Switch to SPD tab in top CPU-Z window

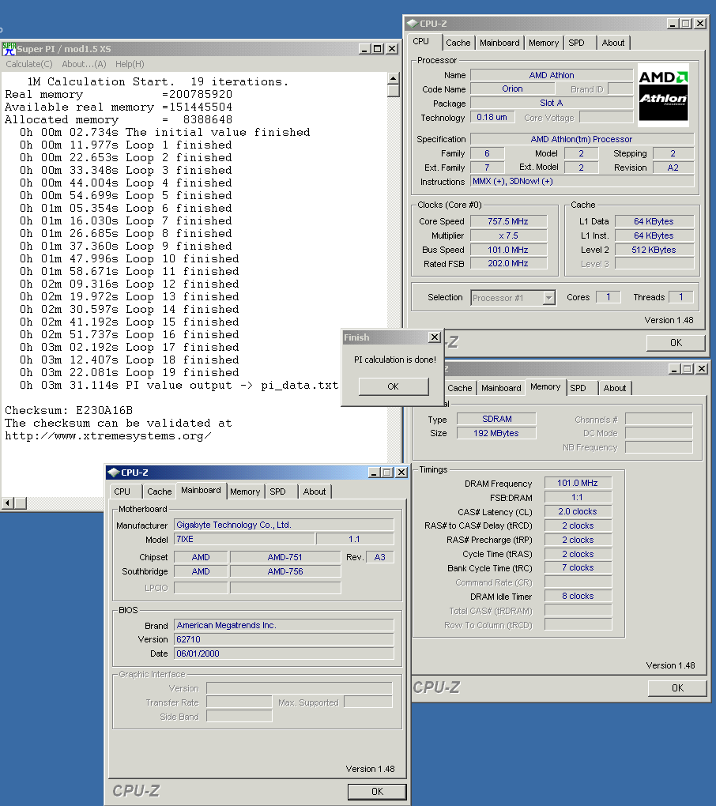click(576, 43)
